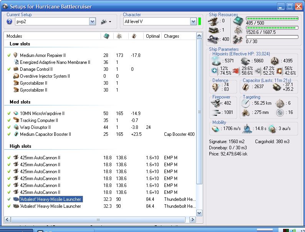Click the CPU usage bar 485 / 500
Image resolution: width=305 pixels, height=232 pixels.
(x=272, y=18)
